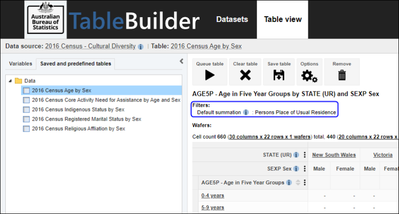Screen dimensions: 399x214
Task: Open 2016 Census Registered Marital Status by Sex table
Action: pyautogui.click(x=86, y=119)
